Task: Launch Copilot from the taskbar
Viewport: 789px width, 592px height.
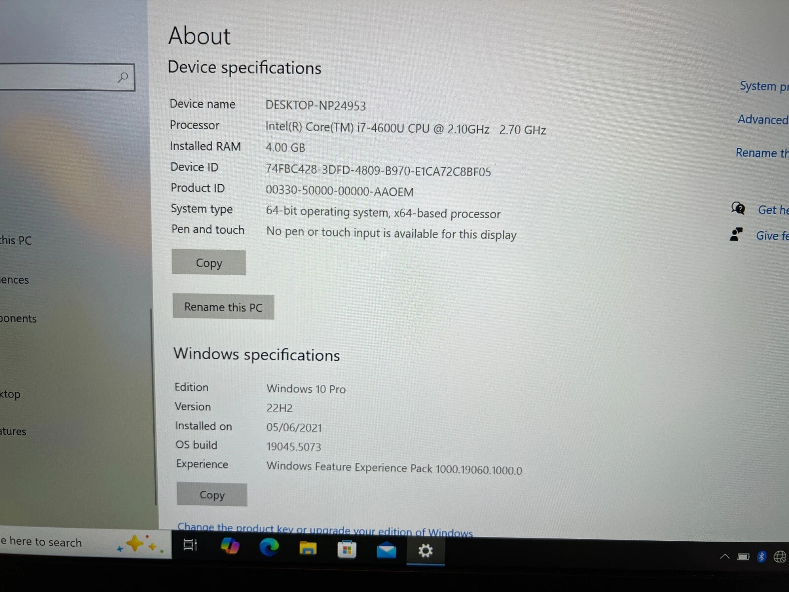Action: [230, 546]
